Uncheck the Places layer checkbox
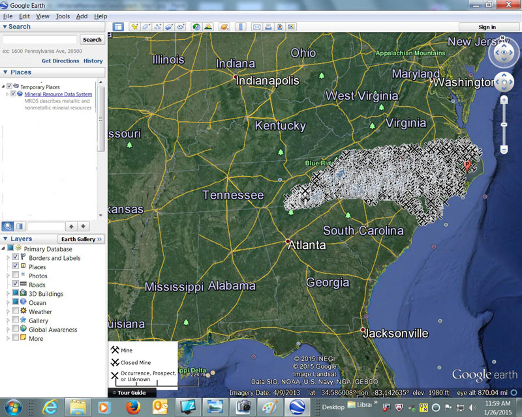The height and width of the screenshot is (417, 522). 15,266
